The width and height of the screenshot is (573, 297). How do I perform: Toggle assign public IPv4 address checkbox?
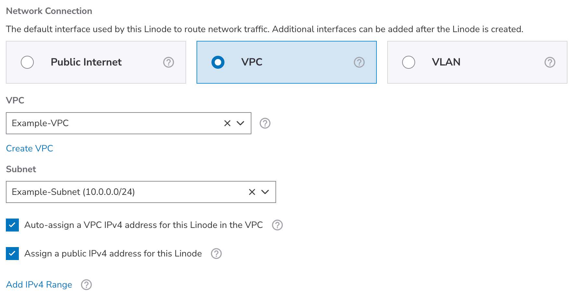pyautogui.click(x=12, y=254)
